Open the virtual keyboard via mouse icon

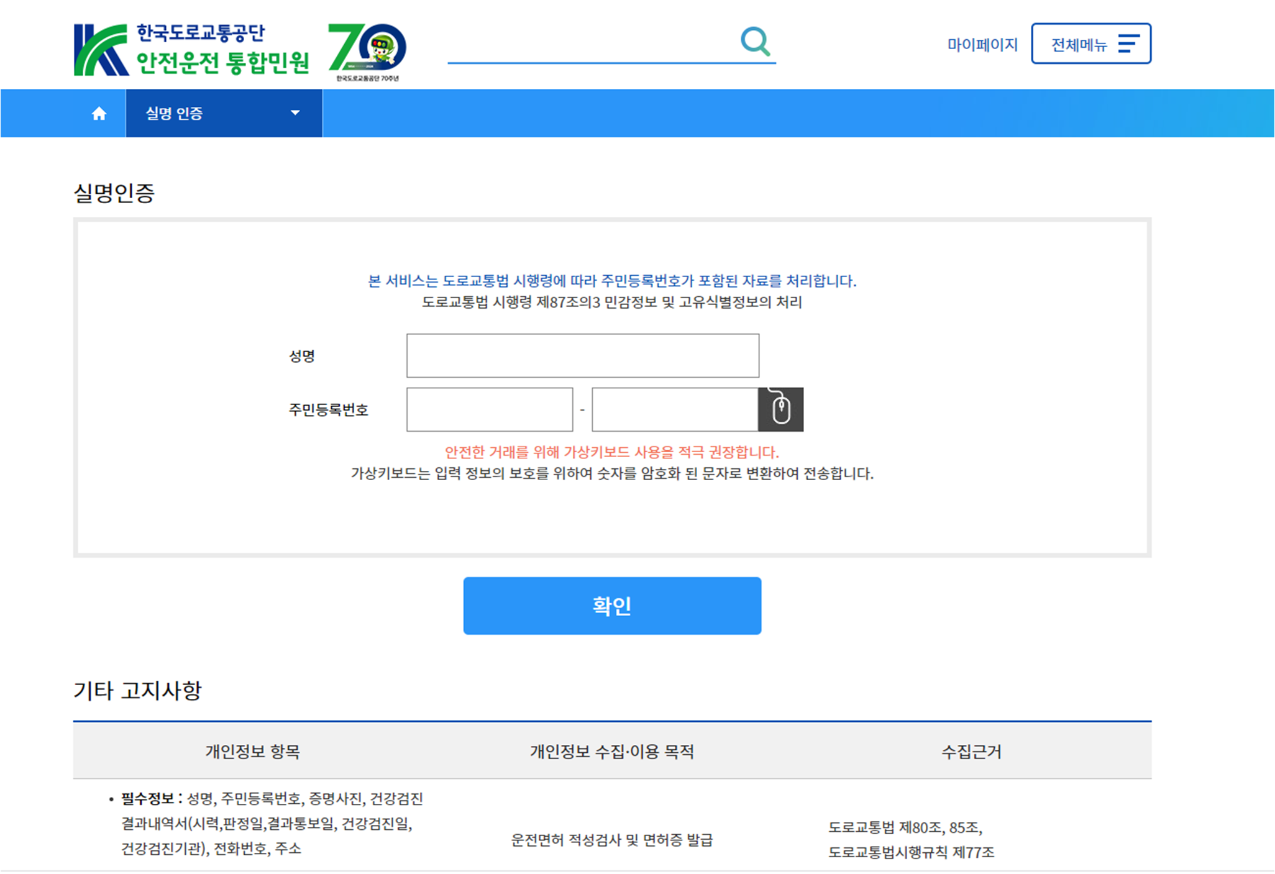tap(780, 409)
